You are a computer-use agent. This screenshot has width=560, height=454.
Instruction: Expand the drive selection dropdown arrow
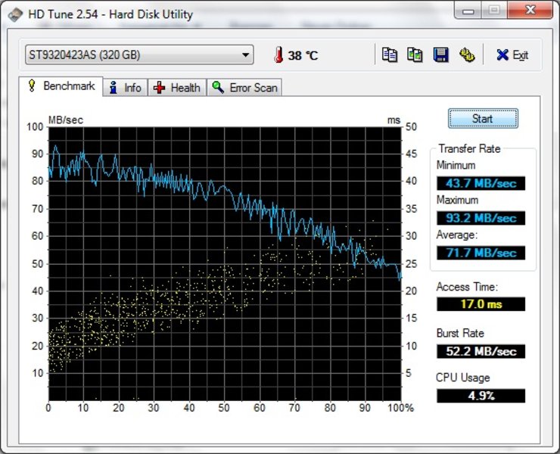click(x=245, y=55)
